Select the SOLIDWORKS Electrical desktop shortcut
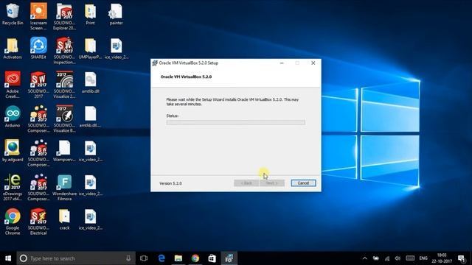Viewport: 472px width, 265px height. point(38,222)
